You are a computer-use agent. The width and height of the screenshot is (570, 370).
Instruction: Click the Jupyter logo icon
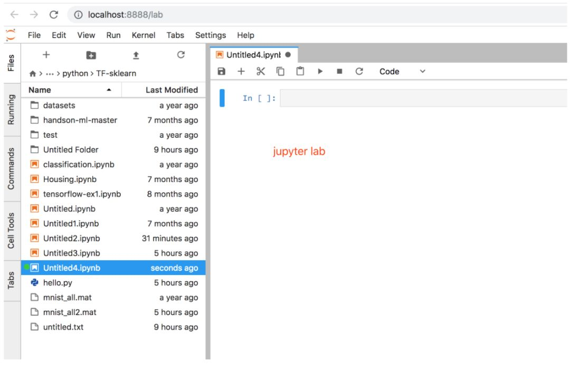click(11, 35)
